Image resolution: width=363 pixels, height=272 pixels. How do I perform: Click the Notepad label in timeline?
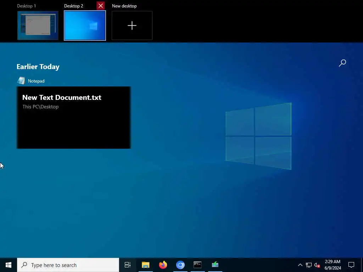point(36,81)
